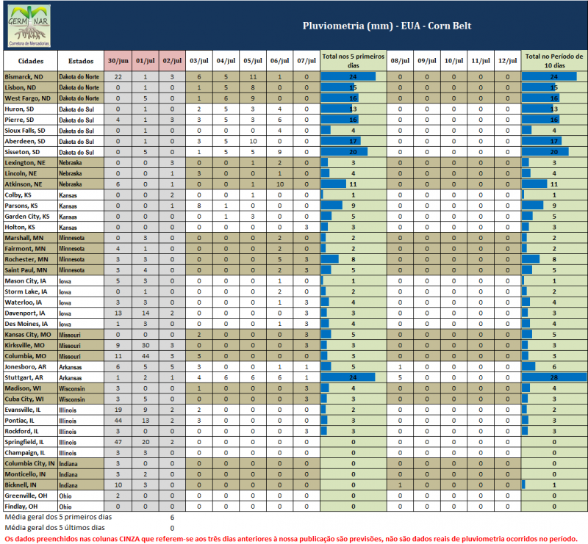
Task: Select the 12/jul date column header
Action: point(507,61)
